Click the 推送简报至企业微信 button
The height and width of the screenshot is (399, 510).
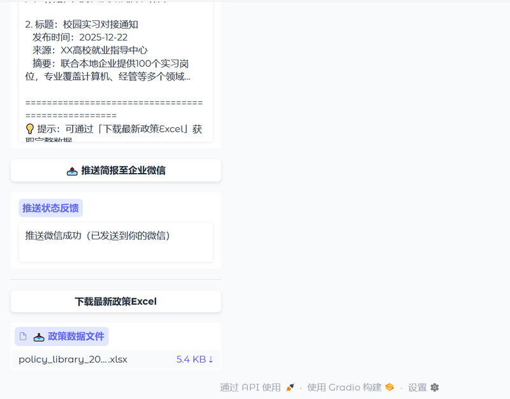pos(116,171)
